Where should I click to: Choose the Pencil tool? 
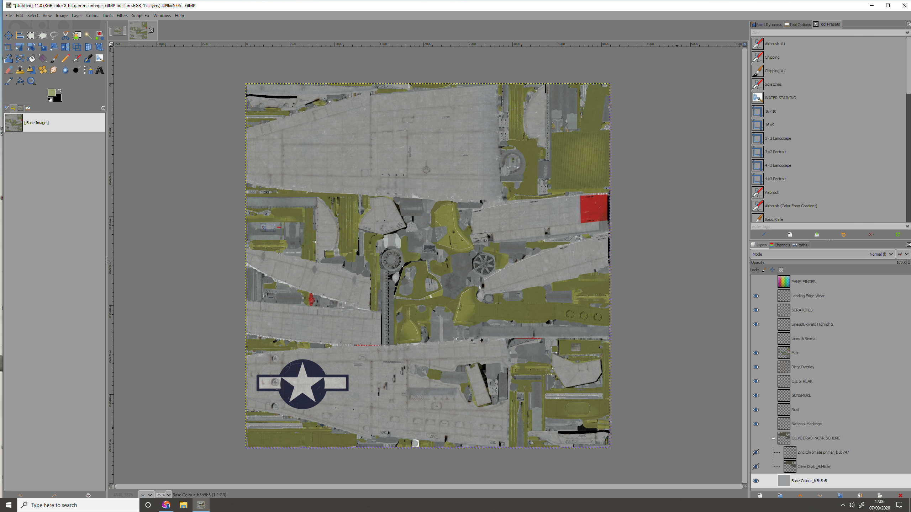pos(65,59)
